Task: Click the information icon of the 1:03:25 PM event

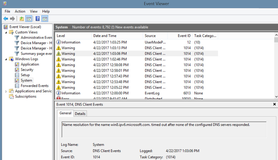Action: pos(58,42)
